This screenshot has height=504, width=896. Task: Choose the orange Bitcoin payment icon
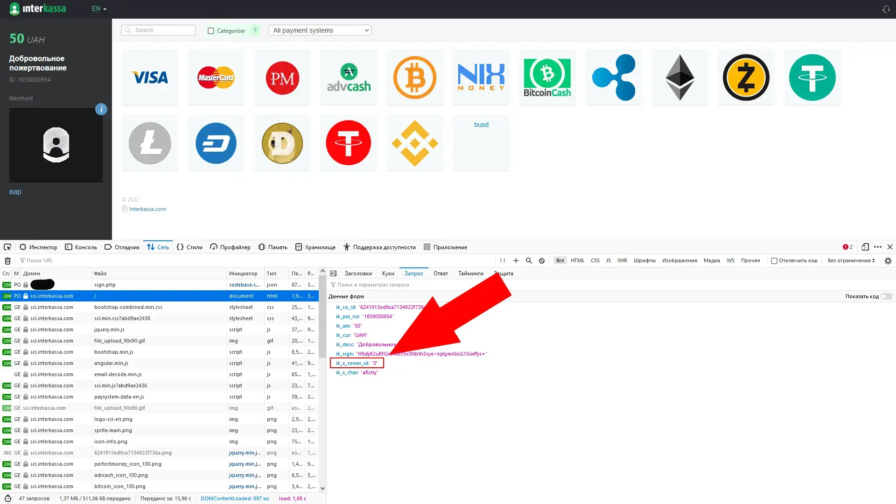(x=415, y=77)
